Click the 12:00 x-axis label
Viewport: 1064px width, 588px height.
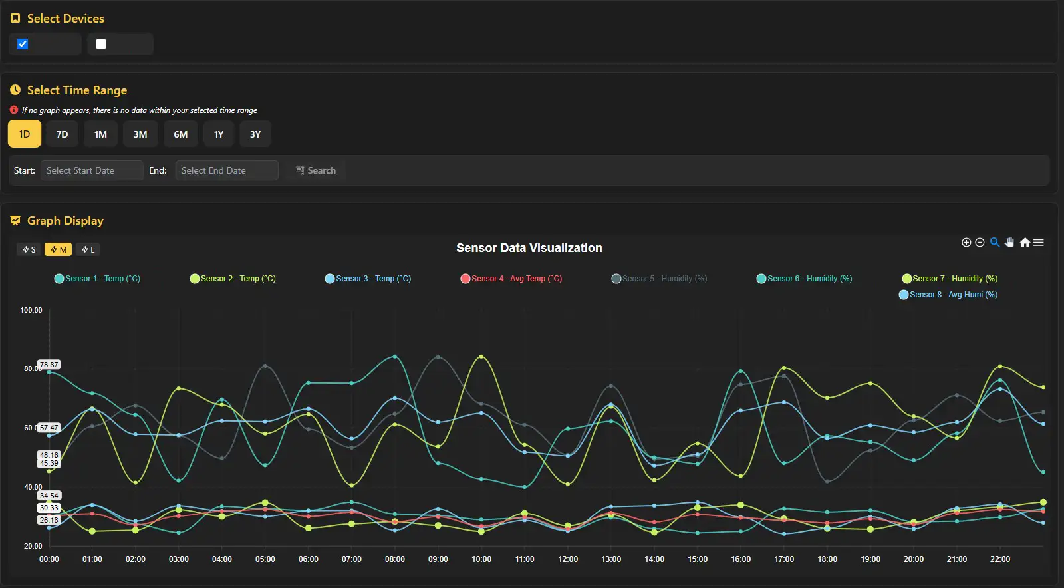tap(568, 559)
